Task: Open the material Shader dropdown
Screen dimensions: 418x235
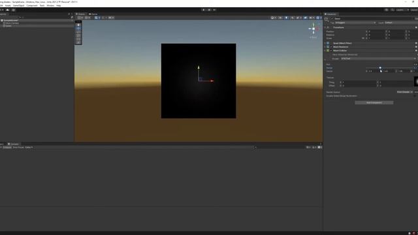Action: click(x=378, y=59)
